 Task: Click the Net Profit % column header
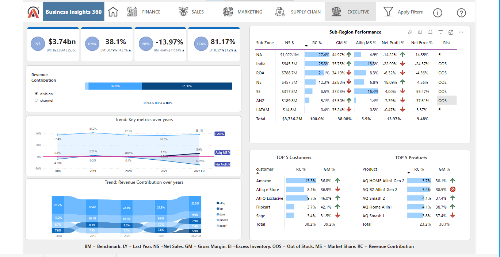click(x=393, y=43)
